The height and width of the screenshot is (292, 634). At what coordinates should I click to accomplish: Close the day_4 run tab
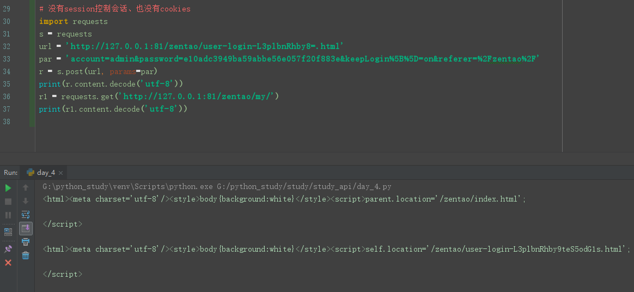point(60,173)
